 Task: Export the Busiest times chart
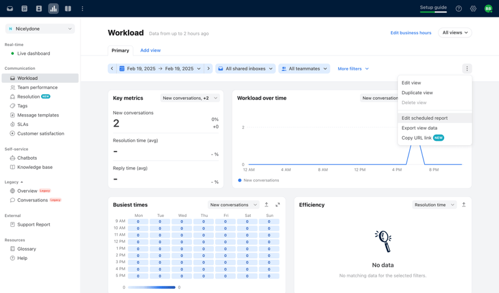pos(267,204)
